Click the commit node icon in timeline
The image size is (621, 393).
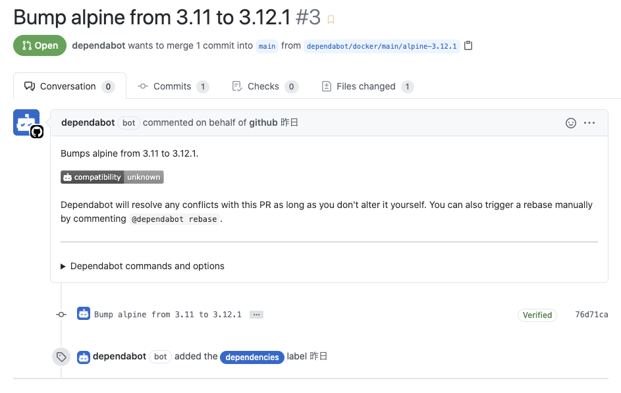pos(61,314)
